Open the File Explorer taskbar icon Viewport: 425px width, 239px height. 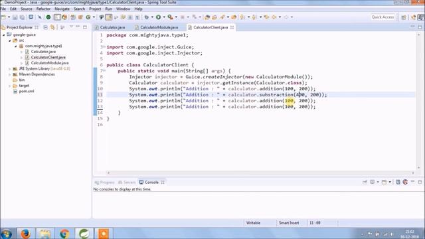[44, 233]
